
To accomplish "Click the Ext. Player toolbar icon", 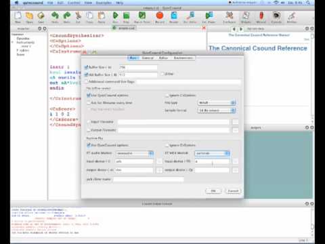I will coord(209,16).
